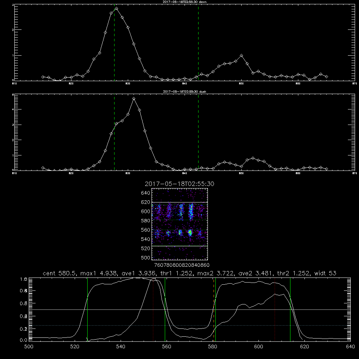Select the 'thr2 1.252' value text
This screenshot has width=359, height=359.
[x=294, y=273]
